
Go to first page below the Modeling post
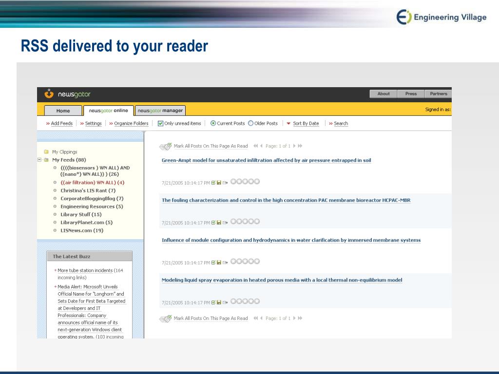point(255,318)
